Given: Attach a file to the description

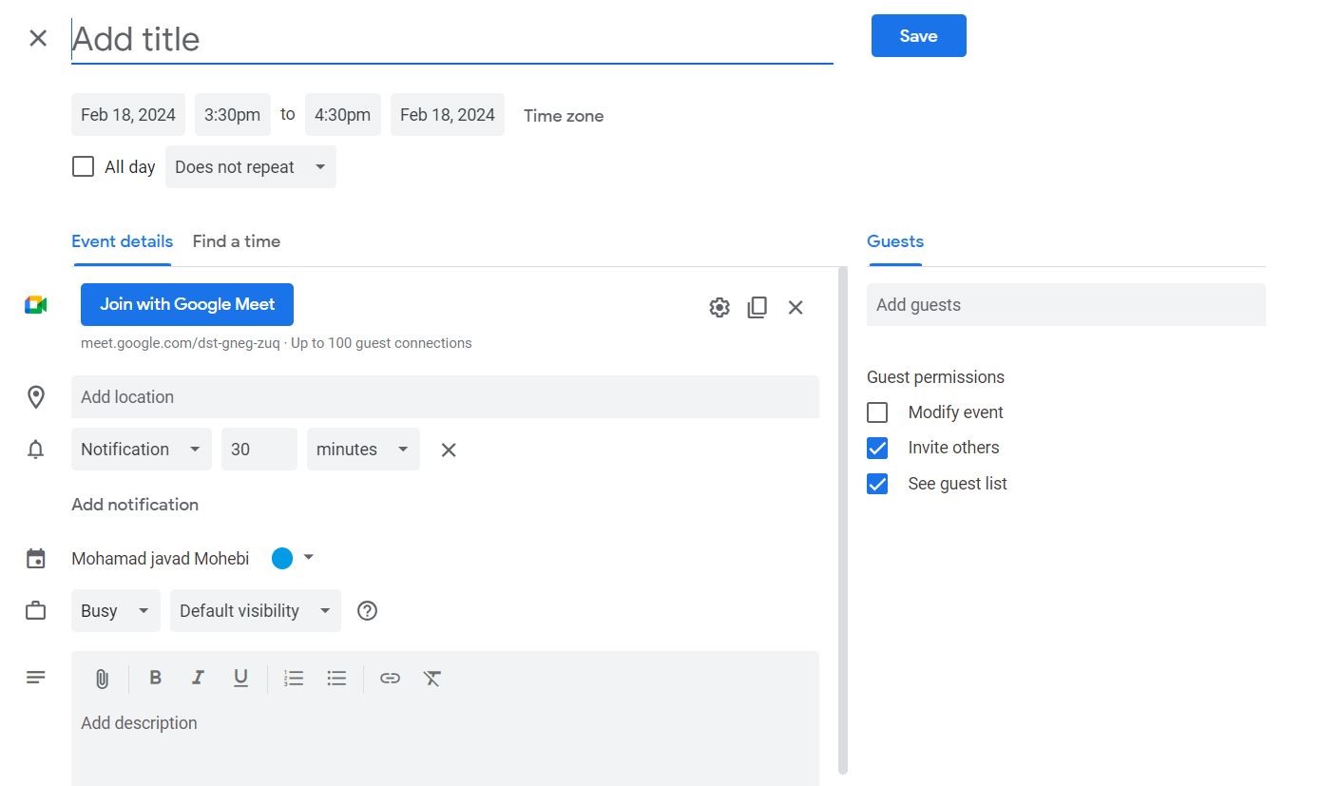Looking at the screenshot, I should (x=102, y=679).
